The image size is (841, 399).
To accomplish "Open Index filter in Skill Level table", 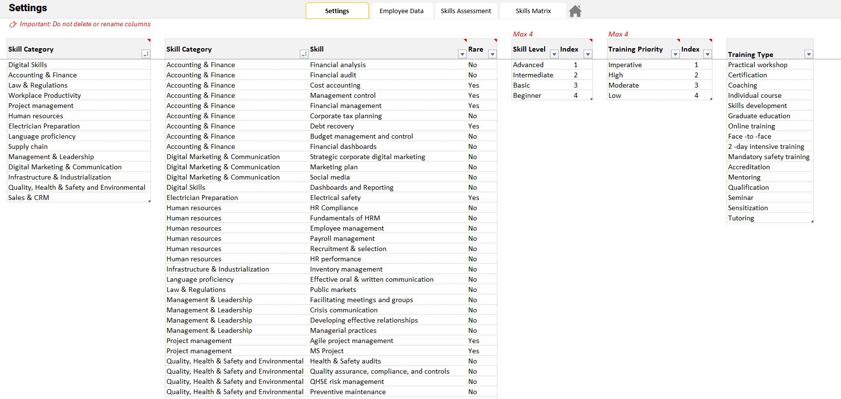I will (588, 54).
